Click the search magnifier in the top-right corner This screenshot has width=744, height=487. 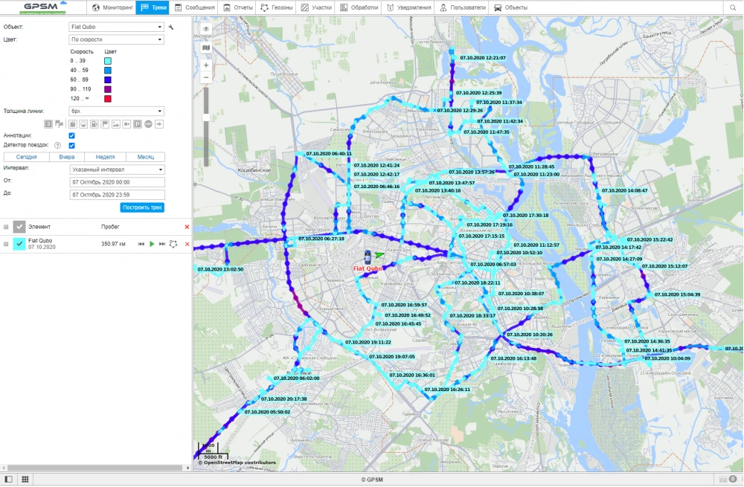point(732,7)
